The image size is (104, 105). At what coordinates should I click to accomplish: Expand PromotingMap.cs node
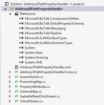click(x=10, y=82)
